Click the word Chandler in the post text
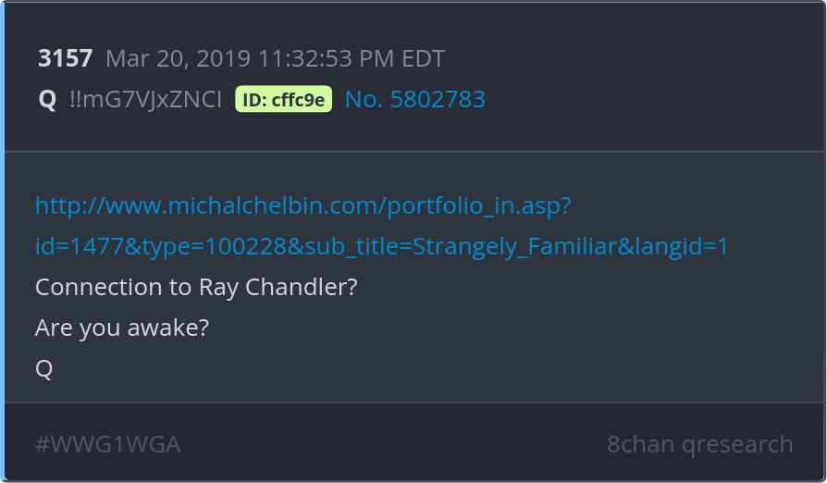This screenshot has width=827, height=483. pos(302,287)
